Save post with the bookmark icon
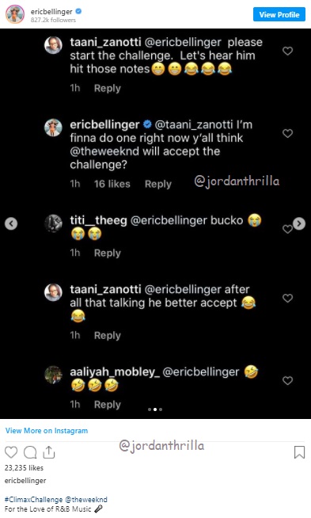 click(299, 452)
